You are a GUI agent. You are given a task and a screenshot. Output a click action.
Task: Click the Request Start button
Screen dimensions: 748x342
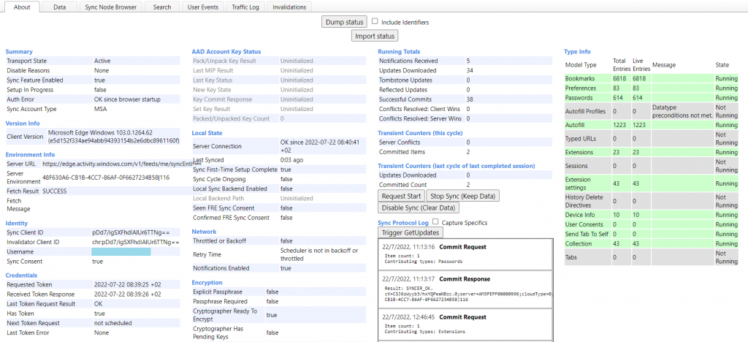(x=401, y=196)
